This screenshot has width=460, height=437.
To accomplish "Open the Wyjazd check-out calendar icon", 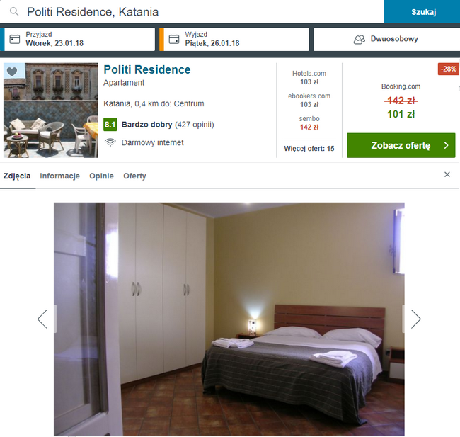I will [174, 39].
